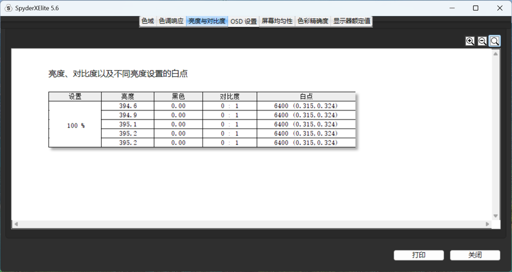Click the horizontal scrollbar right arrow
Screen dimensions: 512x272
click(488, 224)
